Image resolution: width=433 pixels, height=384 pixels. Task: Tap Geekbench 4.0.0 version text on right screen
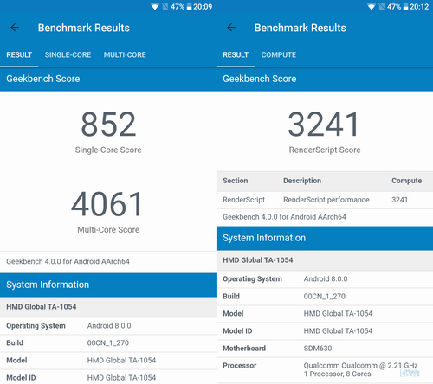pos(284,217)
